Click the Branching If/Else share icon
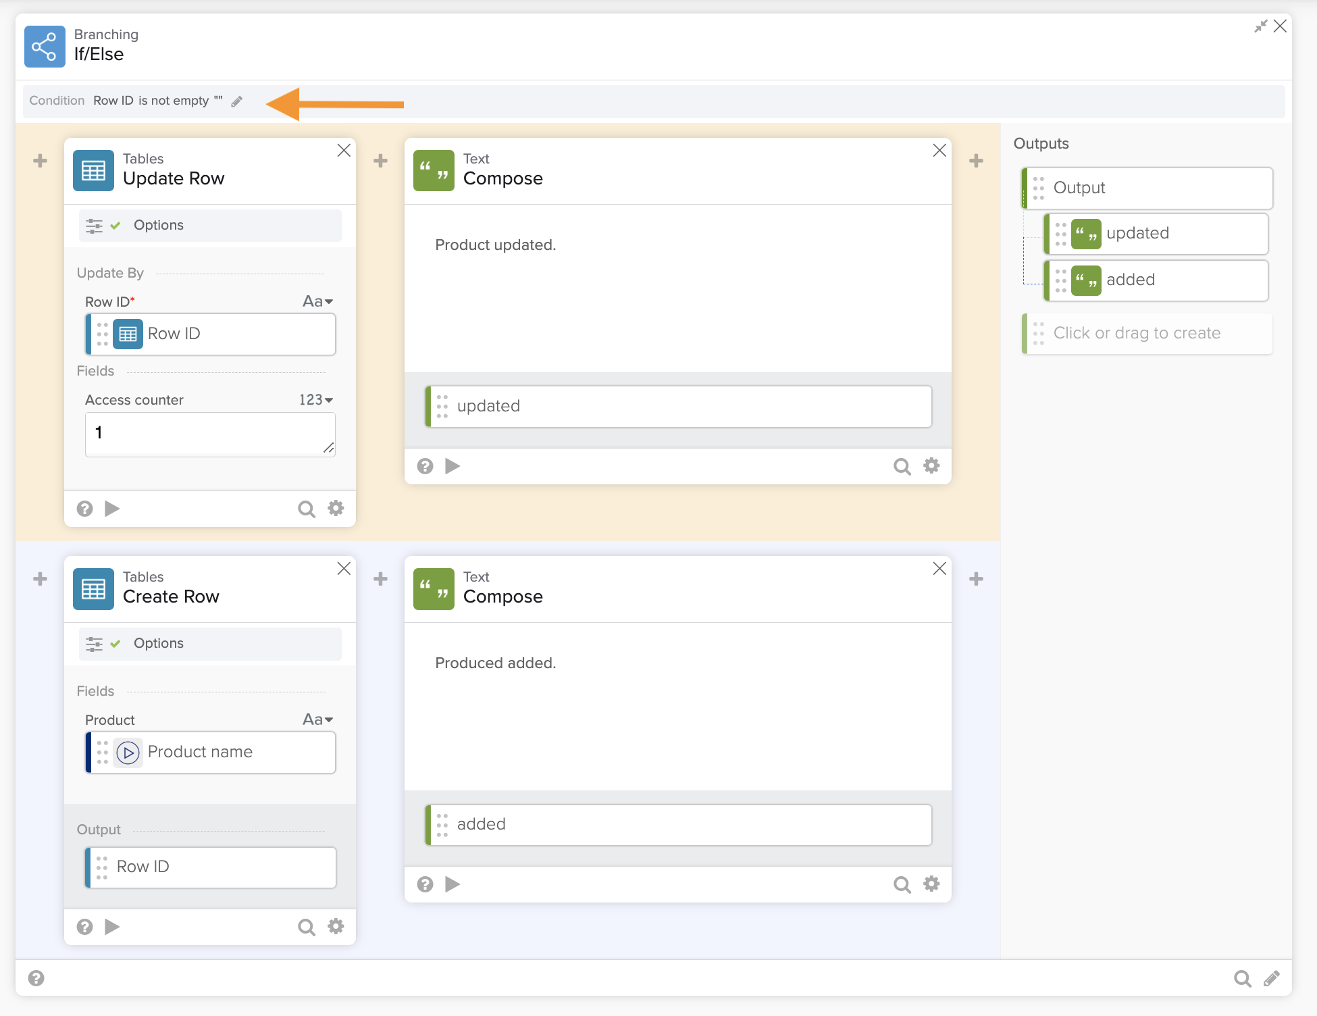The height and width of the screenshot is (1016, 1317). tap(45, 47)
